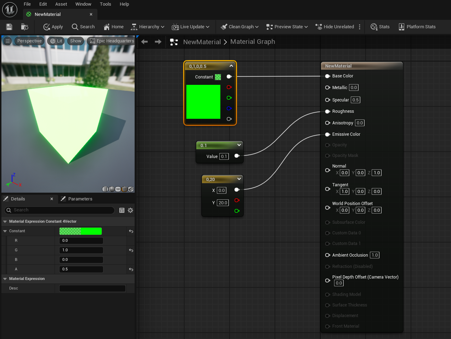Open the File menu
This screenshot has width=451, height=339.
pyautogui.click(x=27, y=4)
